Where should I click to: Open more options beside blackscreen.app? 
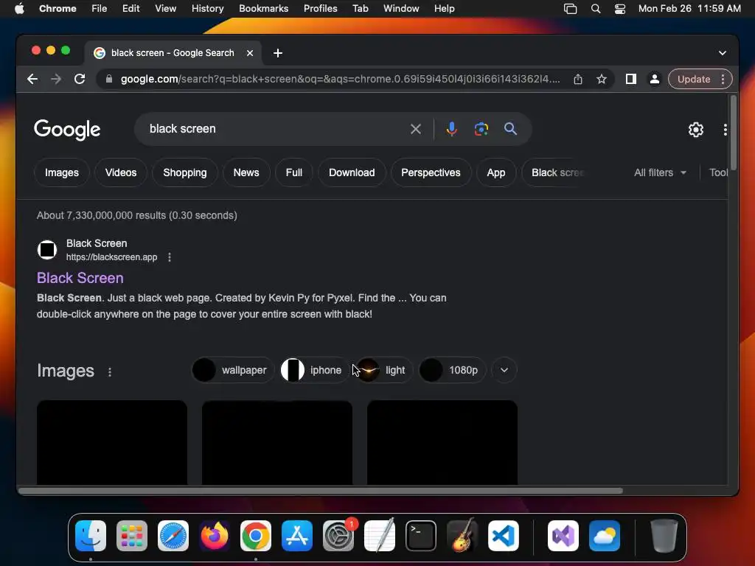[170, 257]
